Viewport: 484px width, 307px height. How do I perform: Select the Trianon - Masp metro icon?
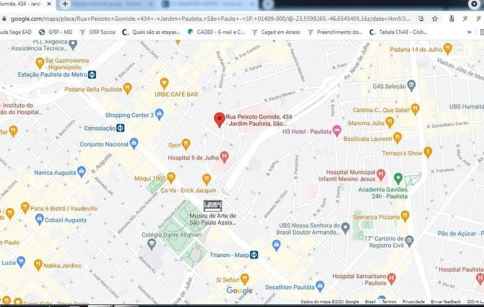pos(254,255)
